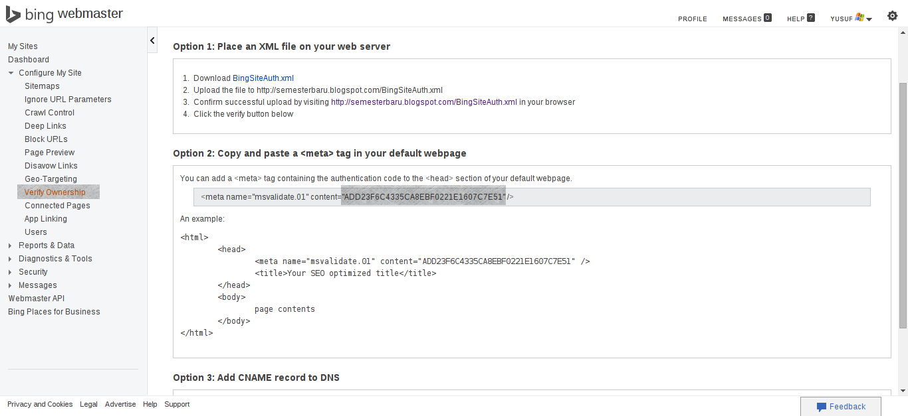
Task: Click the Bing logo icon
Action: coord(14,14)
